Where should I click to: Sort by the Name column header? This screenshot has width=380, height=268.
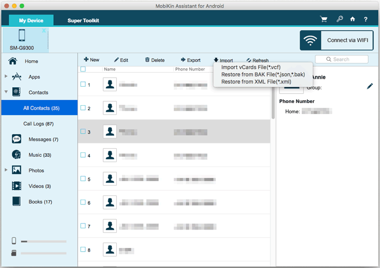(x=110, y=69)
